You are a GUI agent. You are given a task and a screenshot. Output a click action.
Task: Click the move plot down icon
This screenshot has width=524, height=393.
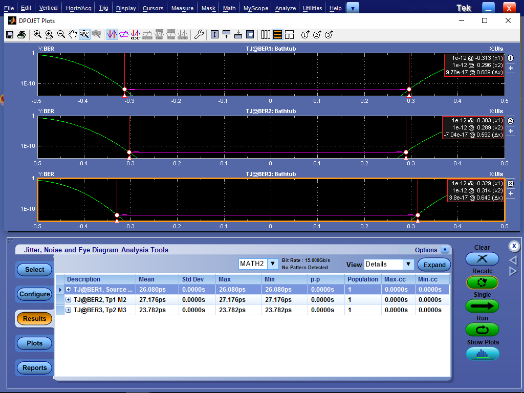238,34
